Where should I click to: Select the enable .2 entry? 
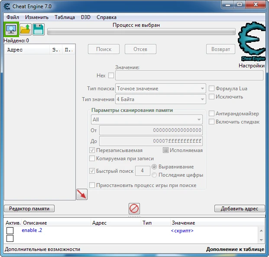32,230
